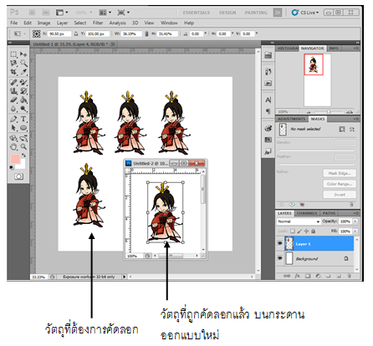This screenshot has width=373, height=346.
Task: Toggle Quick Mask mode
Action: point(18,176)
